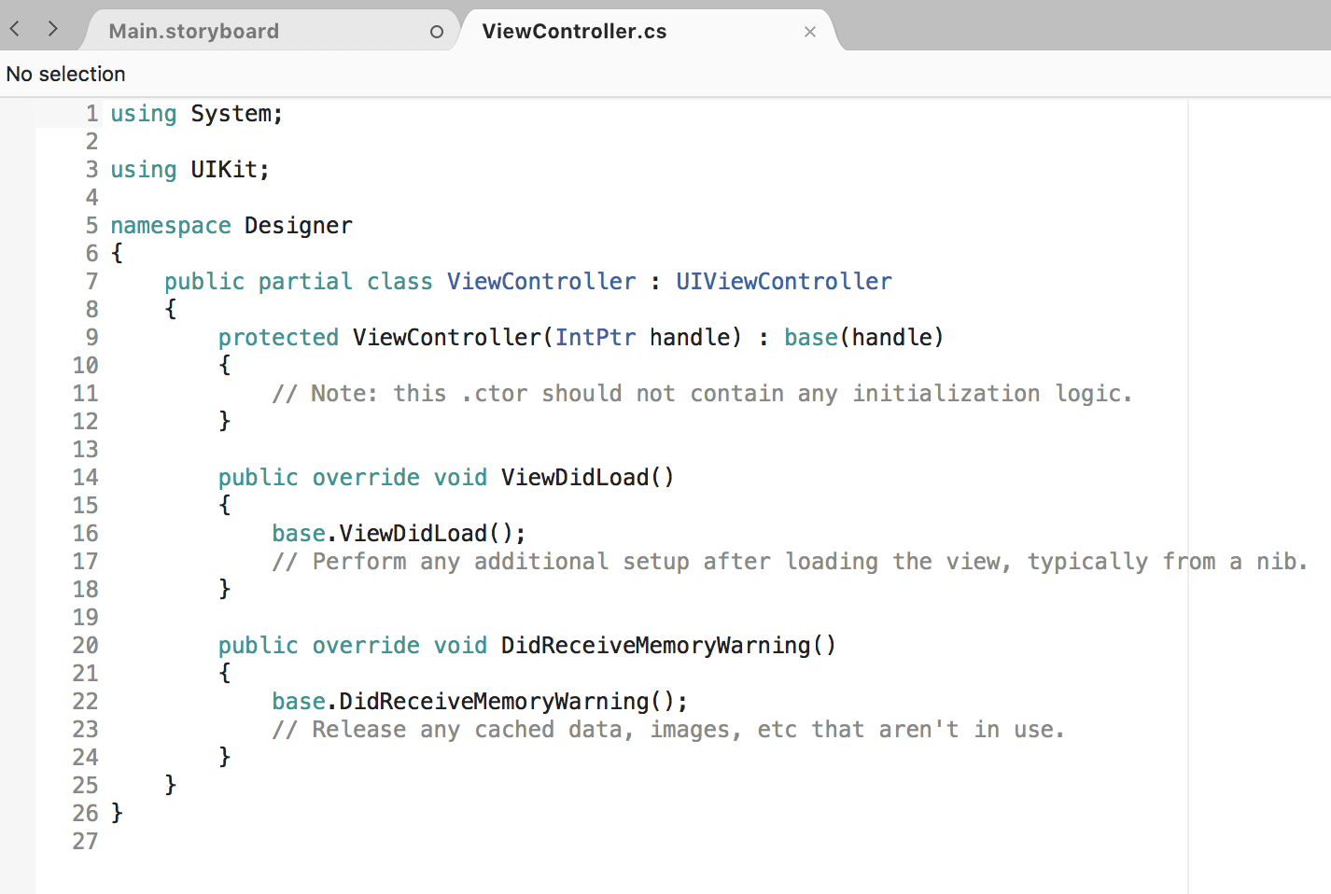Navigate back with the left arrow
Screen dimensions: 1331x894
pos(14,29)
